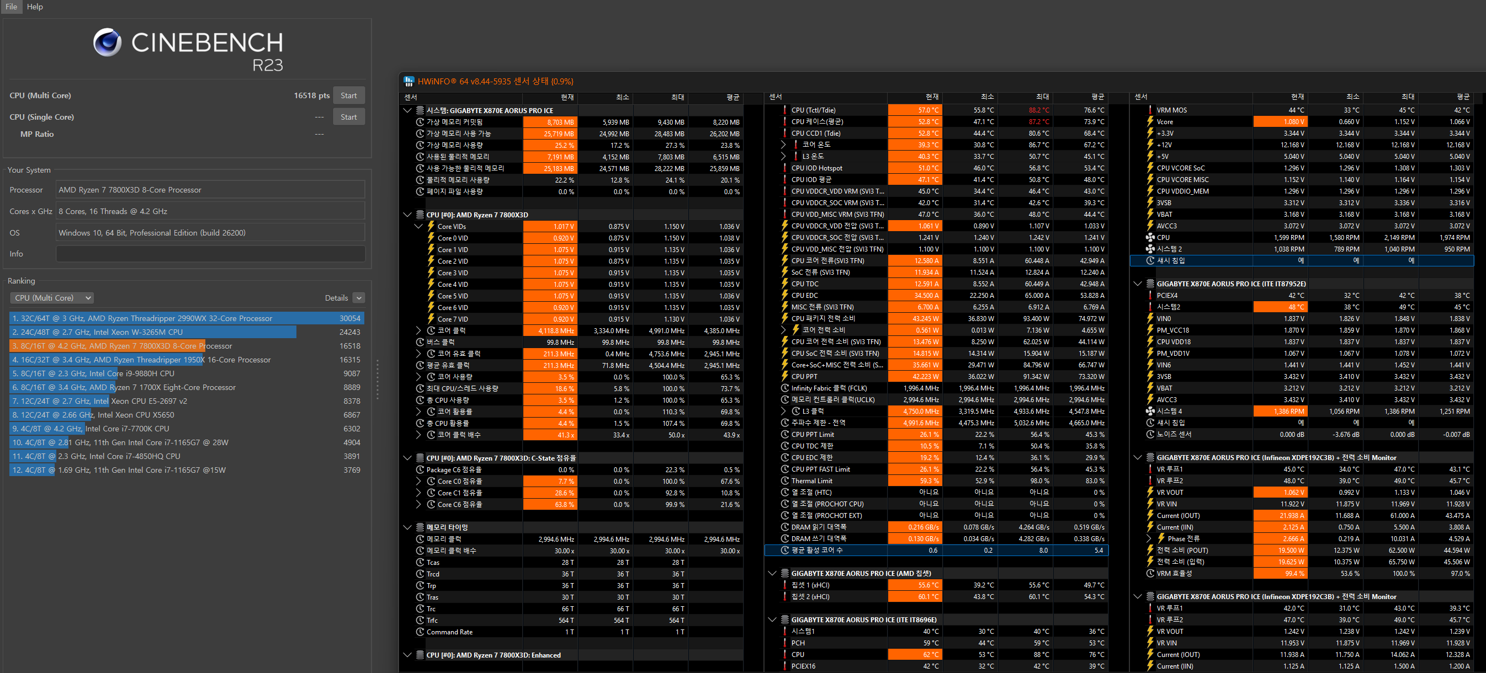Image resolution: width=1486 pixels, height=673 pixels.
Task: Click the clock icon beside 노이즈 센서
Action: [x=1150, y=434]
